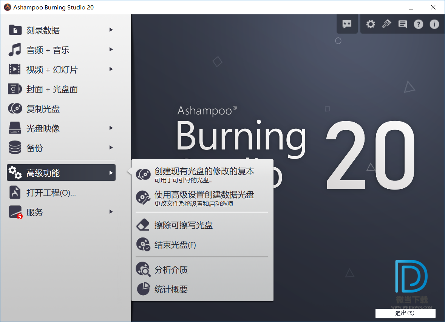Open the about info icon

[434, 24]
